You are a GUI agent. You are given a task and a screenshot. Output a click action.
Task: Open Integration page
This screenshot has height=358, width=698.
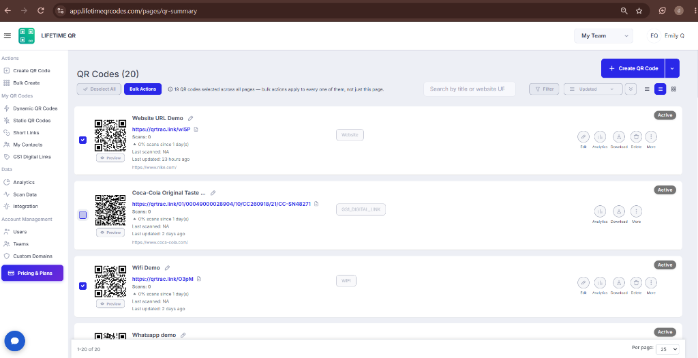[25, 206]
